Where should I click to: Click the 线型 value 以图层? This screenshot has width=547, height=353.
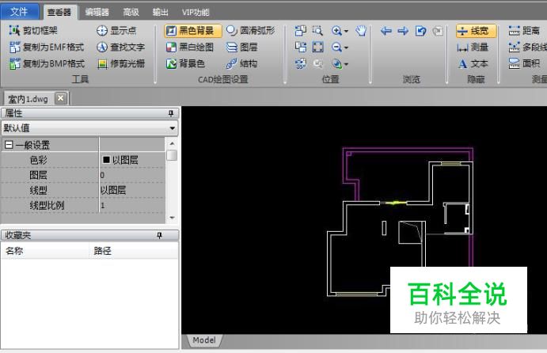(113, 190)
